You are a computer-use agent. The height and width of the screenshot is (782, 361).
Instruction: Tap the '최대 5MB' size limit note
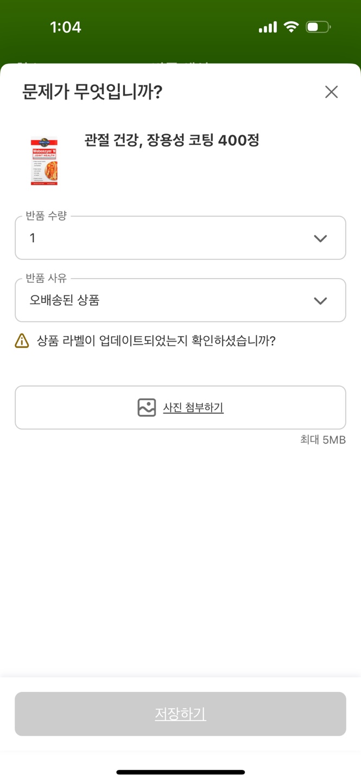322,440
